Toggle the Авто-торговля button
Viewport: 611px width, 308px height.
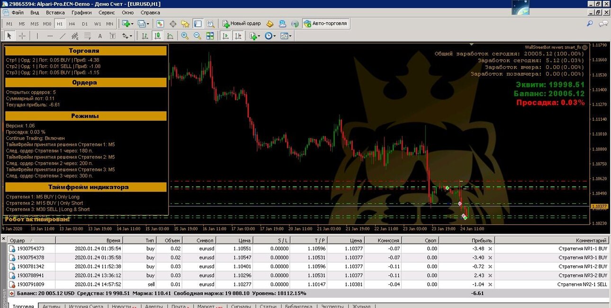coord(326,23)
